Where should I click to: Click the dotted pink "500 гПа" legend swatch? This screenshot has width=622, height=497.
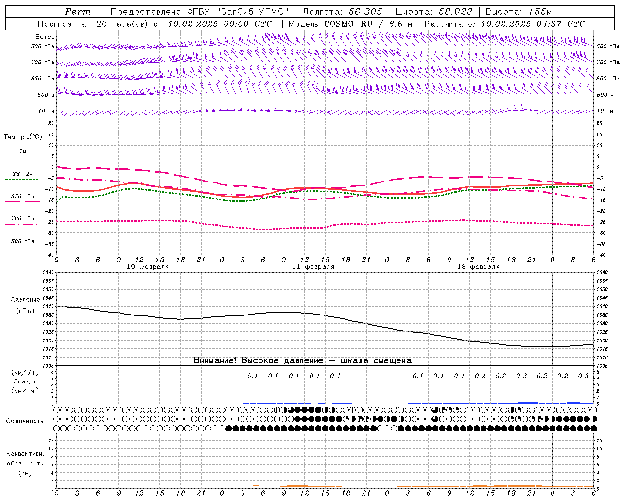(21, 247)
